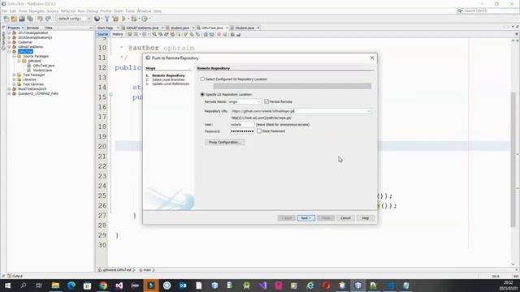Open the File menu
Image resolution: width=520 pixels, height=292 pixels.
[x=4, y=11]
